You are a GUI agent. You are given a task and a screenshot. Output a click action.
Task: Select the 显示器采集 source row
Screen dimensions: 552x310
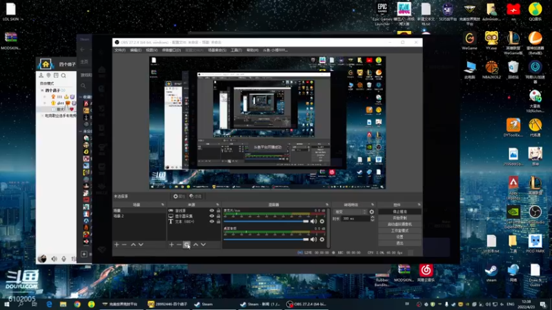point(195,216)
